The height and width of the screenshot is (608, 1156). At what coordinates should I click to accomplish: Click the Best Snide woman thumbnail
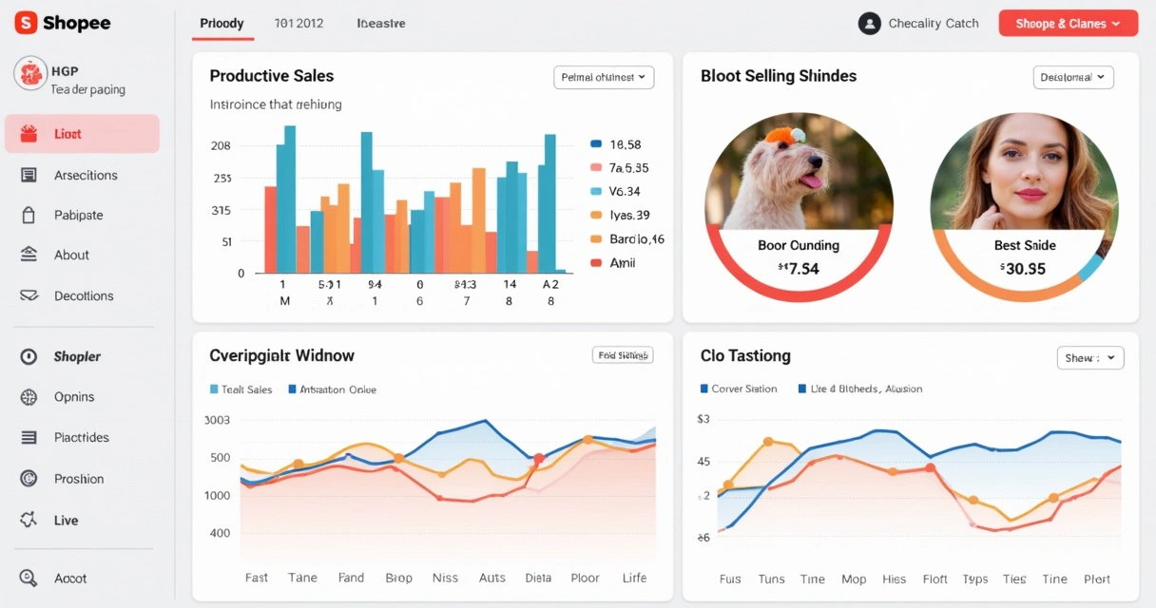(x=1024, y=171)
